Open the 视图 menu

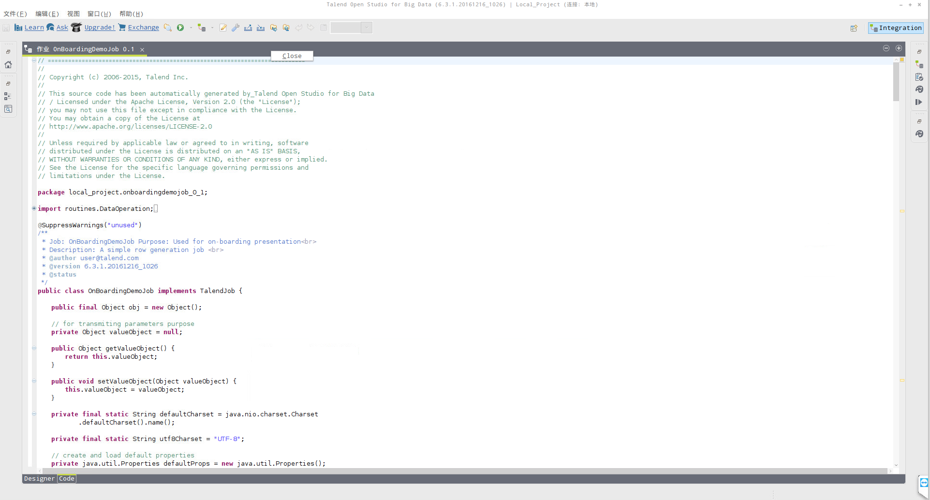point(73,14)
